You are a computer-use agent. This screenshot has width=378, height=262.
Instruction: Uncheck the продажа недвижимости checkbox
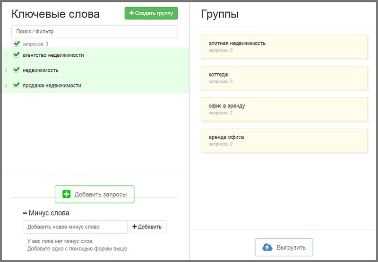17,85
